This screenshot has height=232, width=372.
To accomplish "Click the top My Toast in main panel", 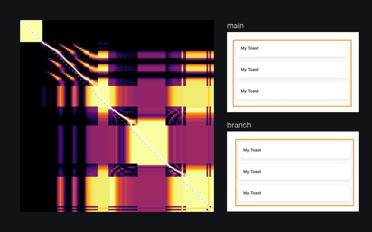I will point(292,48).
